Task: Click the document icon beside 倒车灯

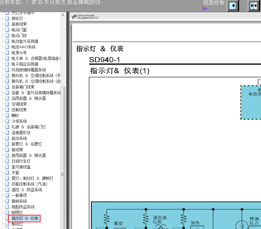Action: 7,18
